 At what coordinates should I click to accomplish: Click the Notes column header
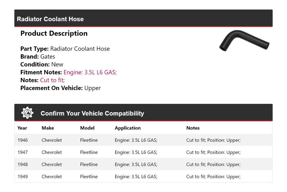(x=193, y=128)
